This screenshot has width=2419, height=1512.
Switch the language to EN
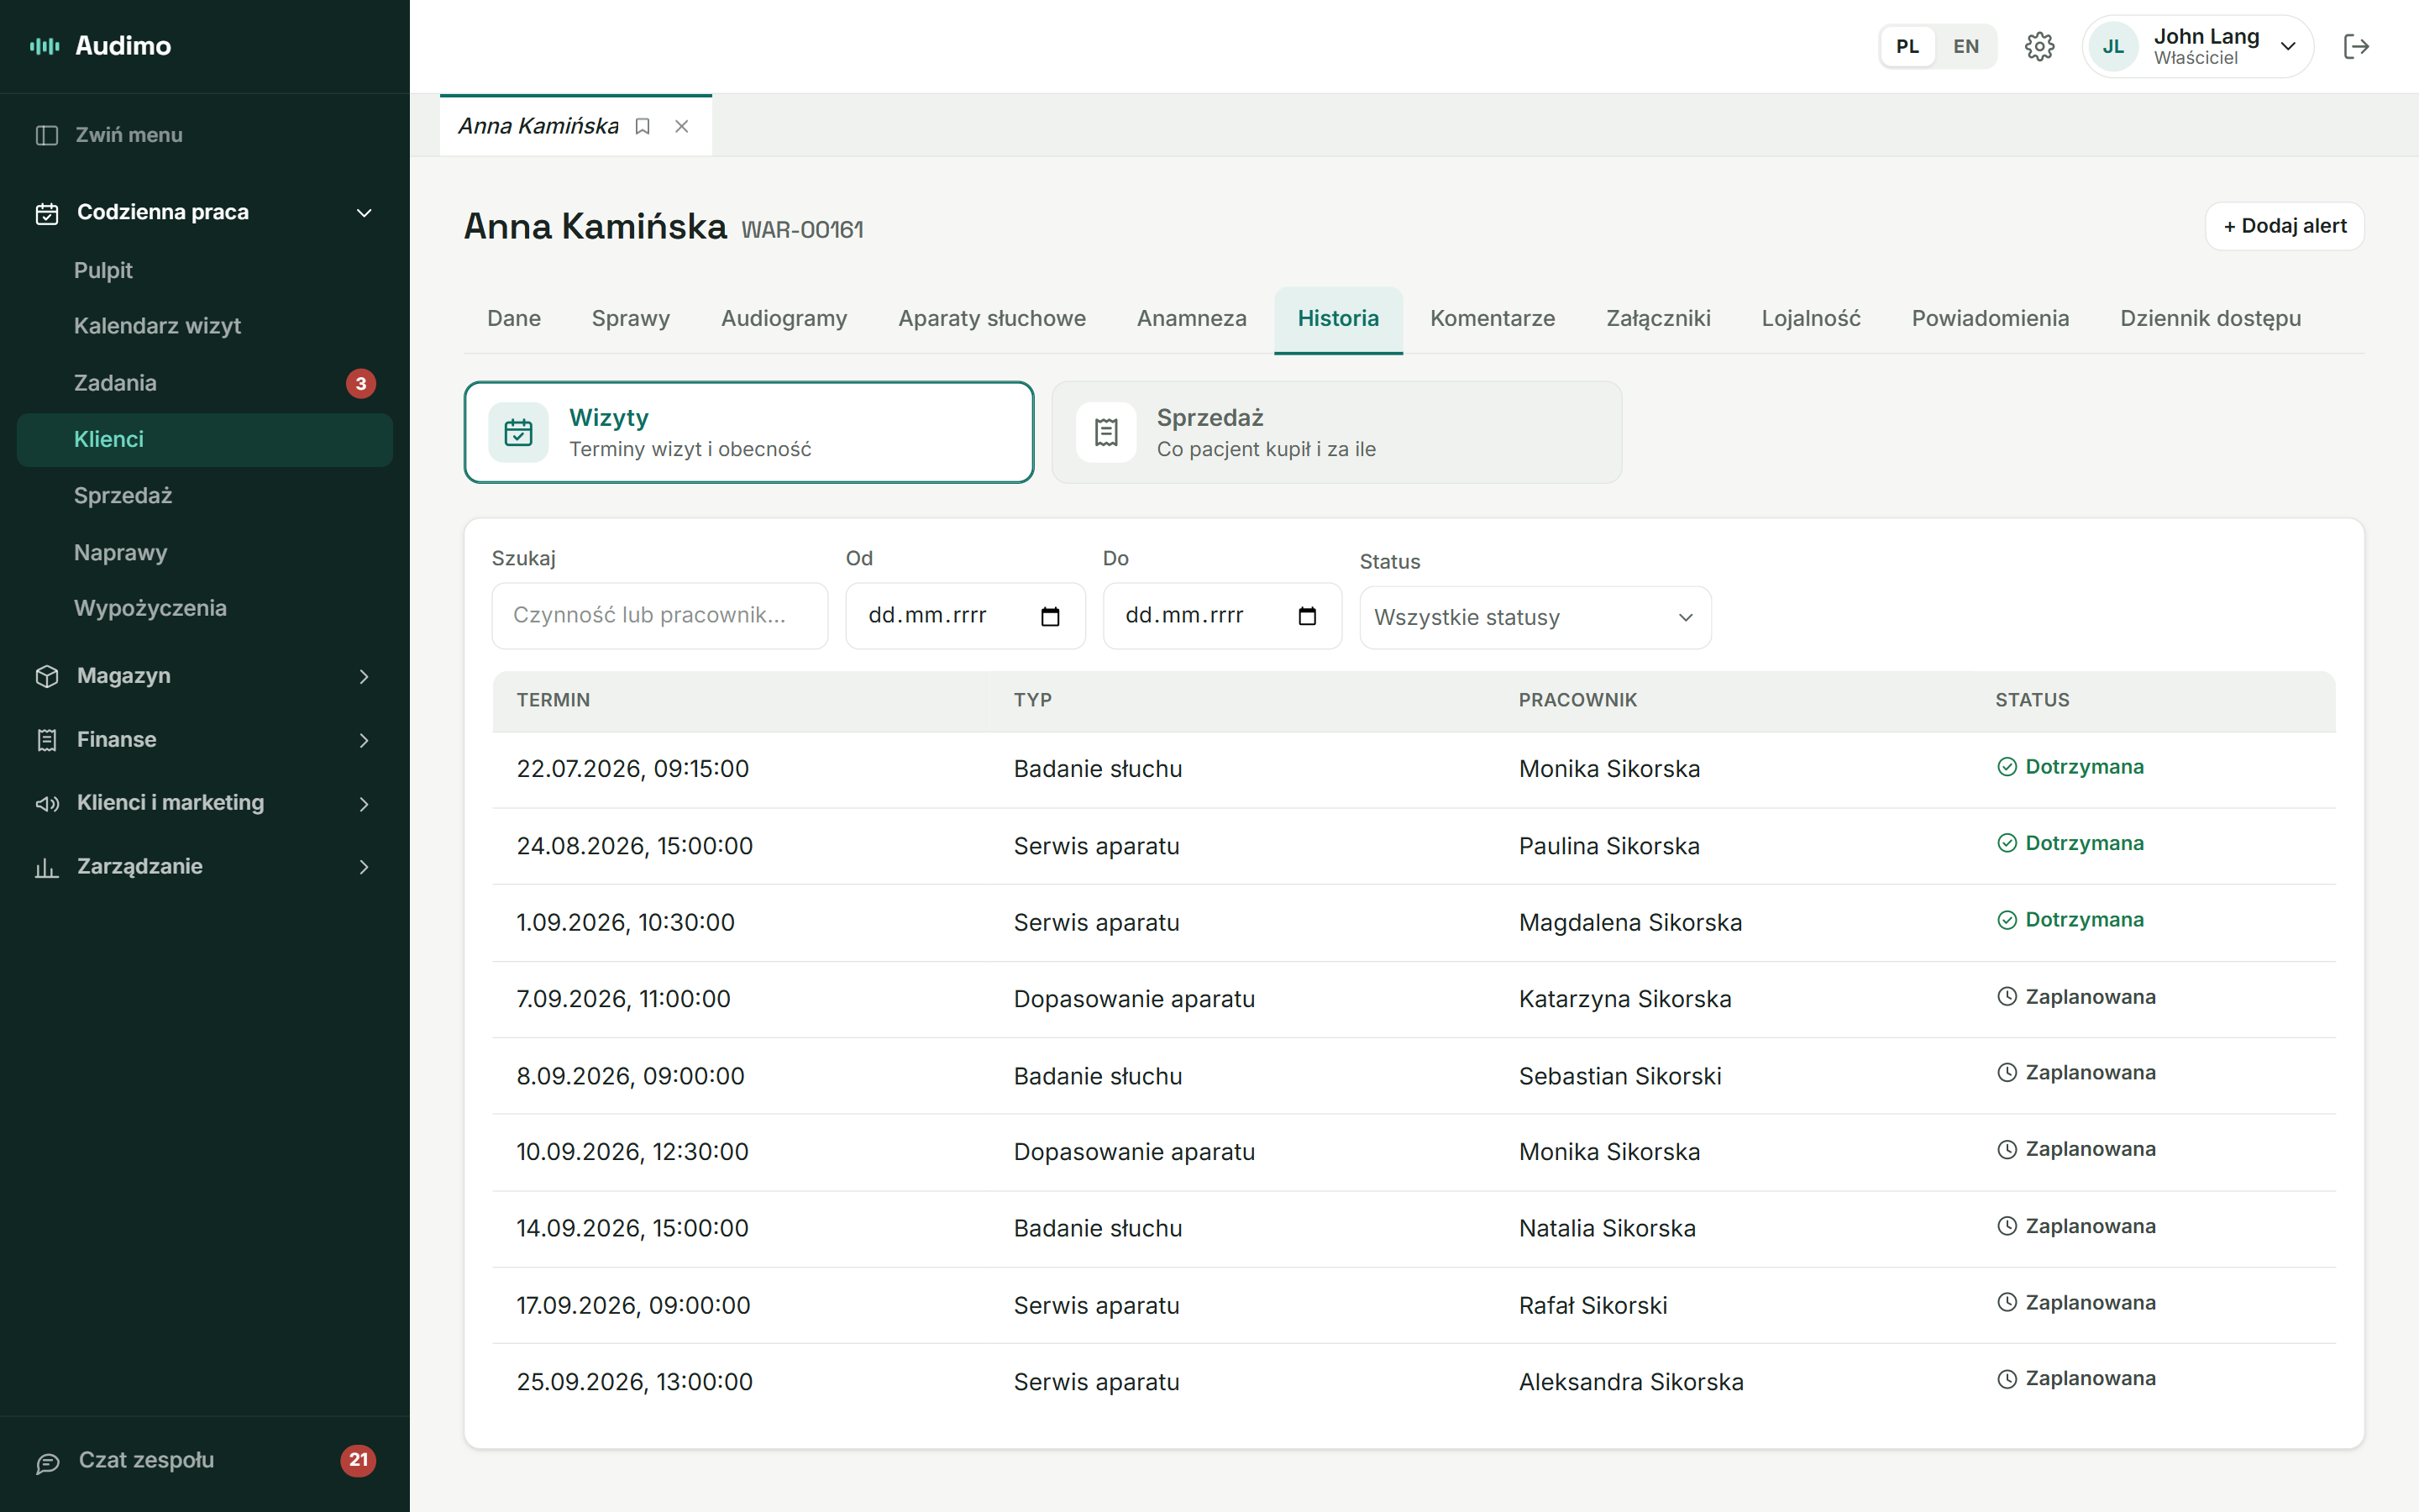tap(1965, 46)
